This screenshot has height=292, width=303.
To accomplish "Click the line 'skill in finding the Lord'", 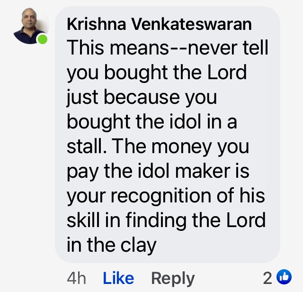I will point(166,220).
